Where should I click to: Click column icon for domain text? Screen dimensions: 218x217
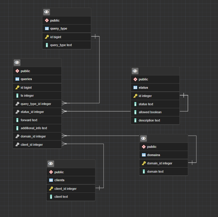[144, 171]
